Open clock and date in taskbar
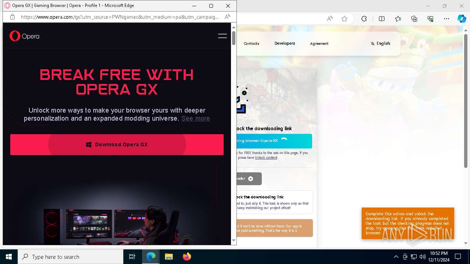470x264 pixels. (x=438, y=257)
